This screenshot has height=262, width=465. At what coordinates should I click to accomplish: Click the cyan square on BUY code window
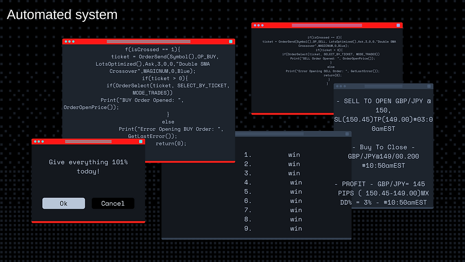tap(231, 42)
